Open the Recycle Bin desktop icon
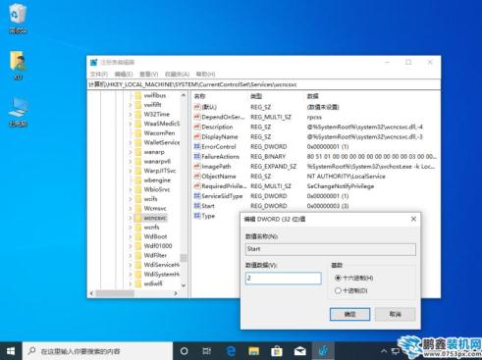The height and width of the screenshot is (360, 482). click(x=18, y=19)
